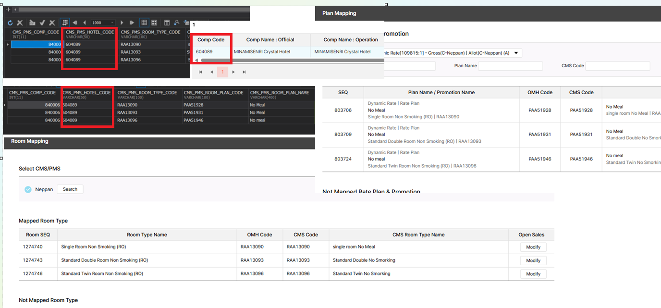Select page 1 in the hotel list pager
This screenshot has height=308, width=661.
[222, 72]
